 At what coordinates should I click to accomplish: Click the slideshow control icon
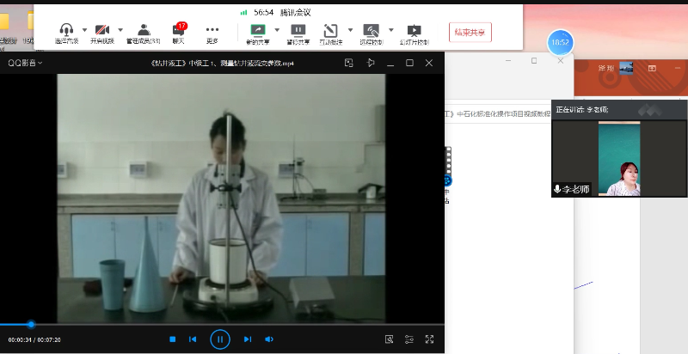tap(415, 30)
